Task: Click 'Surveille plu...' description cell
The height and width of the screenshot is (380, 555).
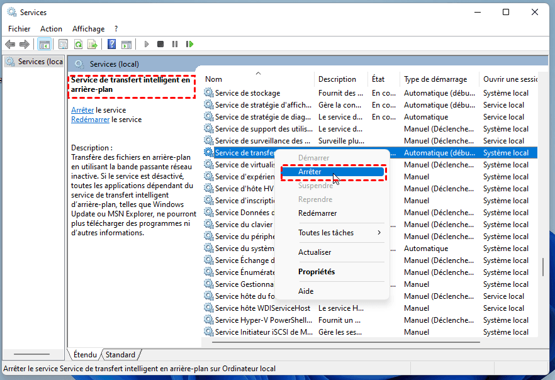Action: coord(341,141)
